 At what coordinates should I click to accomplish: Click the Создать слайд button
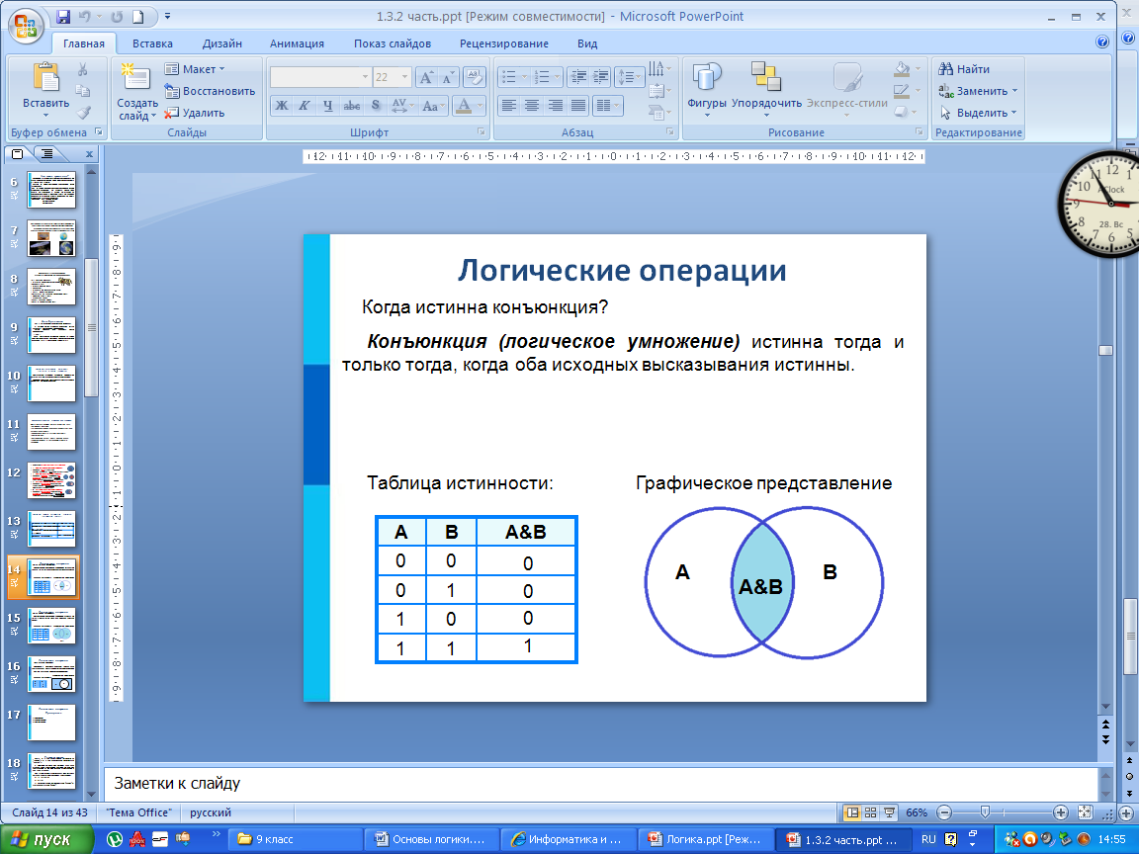[136, 91]
